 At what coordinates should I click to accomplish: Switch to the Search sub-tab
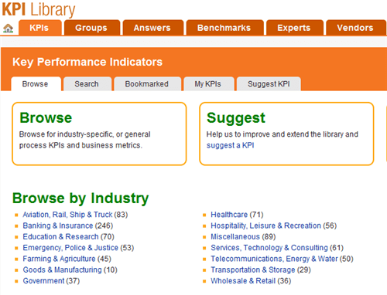coord(87,84)
